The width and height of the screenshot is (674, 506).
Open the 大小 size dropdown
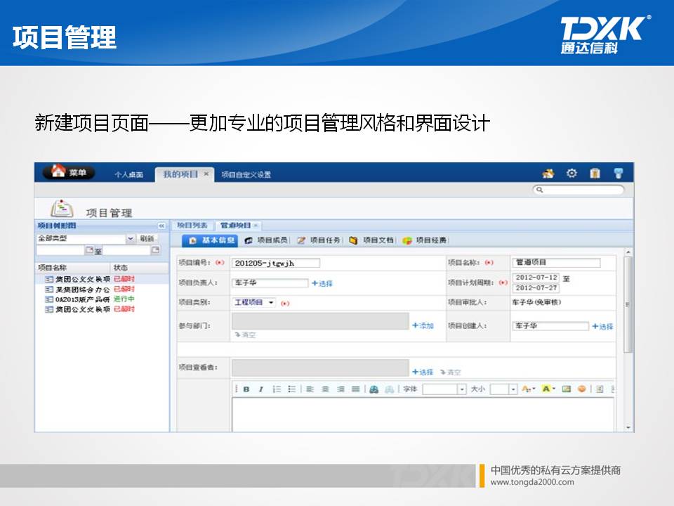(x=503, y=389)
